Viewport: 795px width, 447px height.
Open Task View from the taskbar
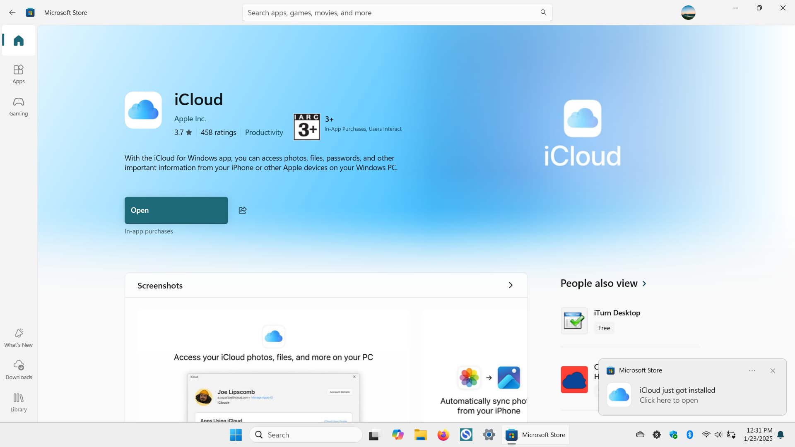pos(374,435)
